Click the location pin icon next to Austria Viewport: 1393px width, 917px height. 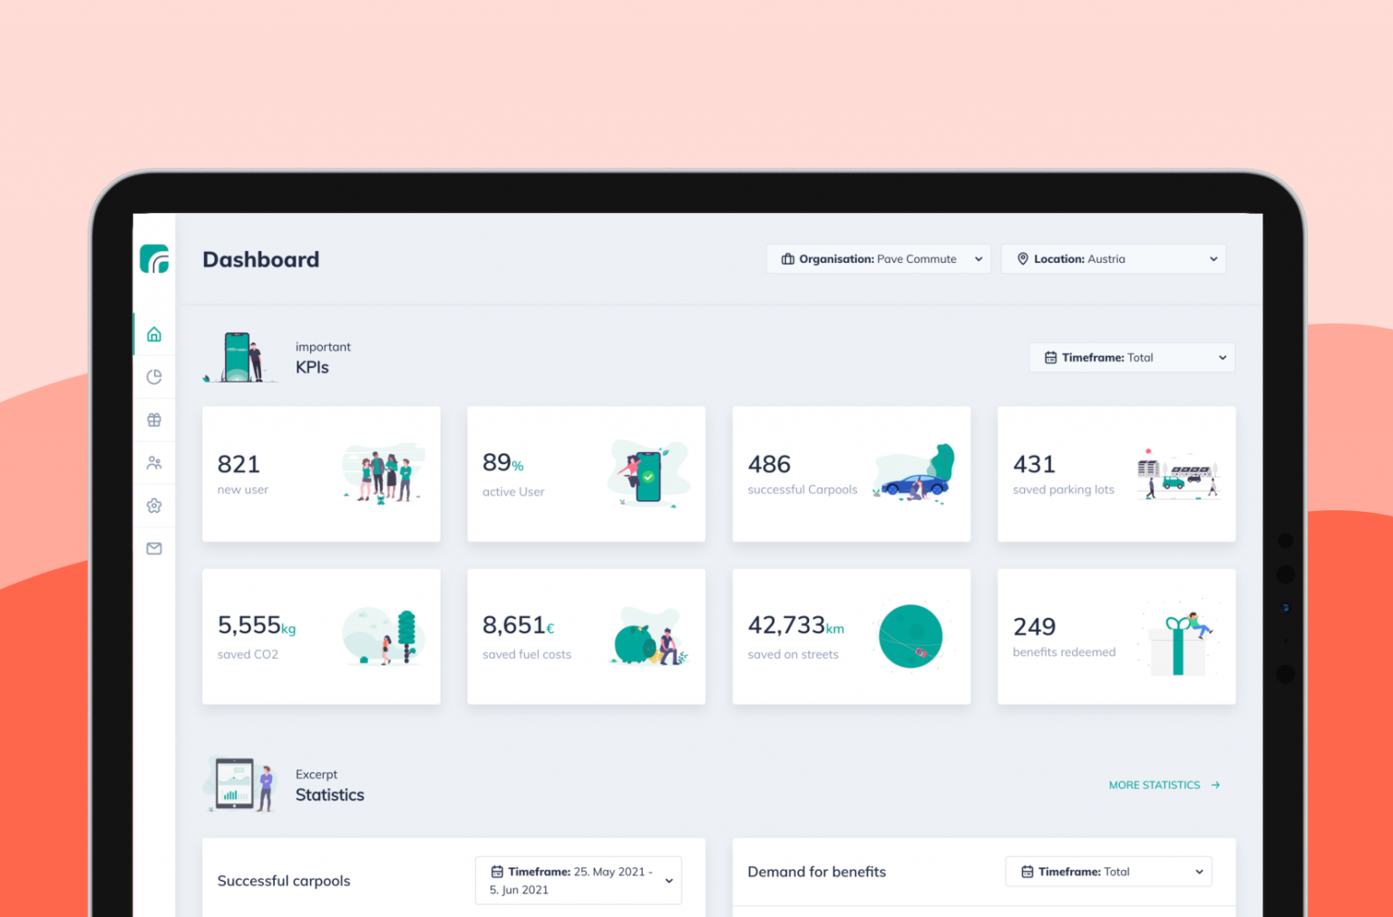pyautogui.click(x=1023, y=259)
